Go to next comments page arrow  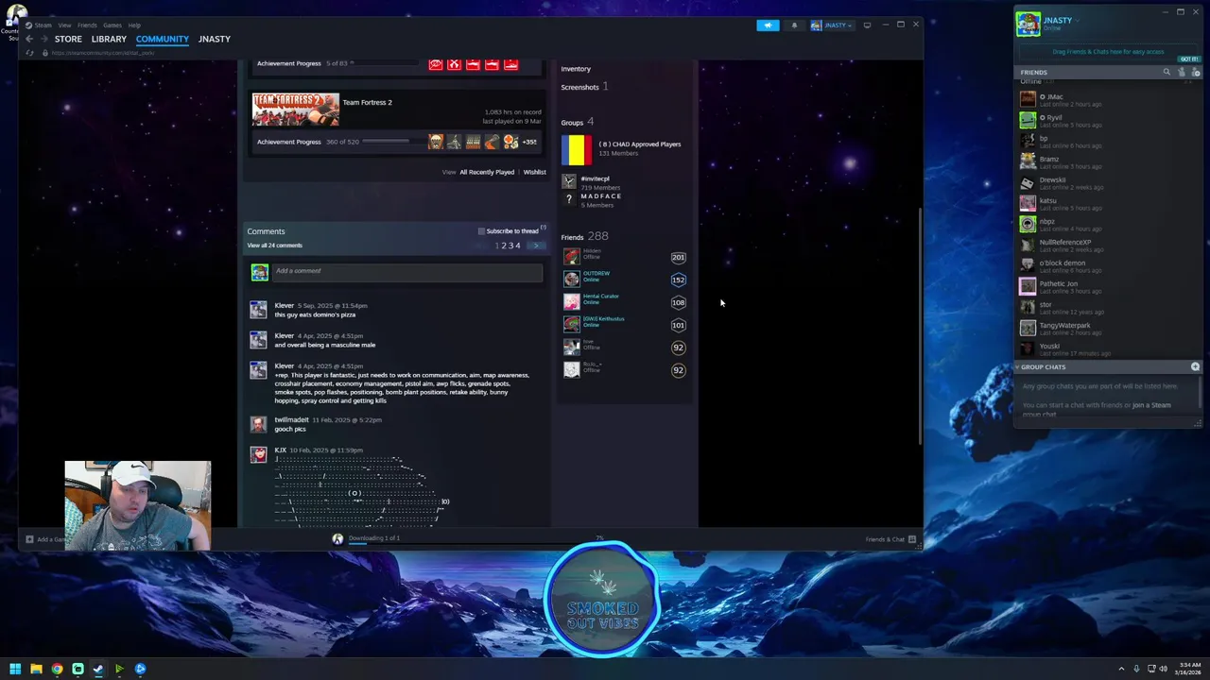tap(536, 246)
